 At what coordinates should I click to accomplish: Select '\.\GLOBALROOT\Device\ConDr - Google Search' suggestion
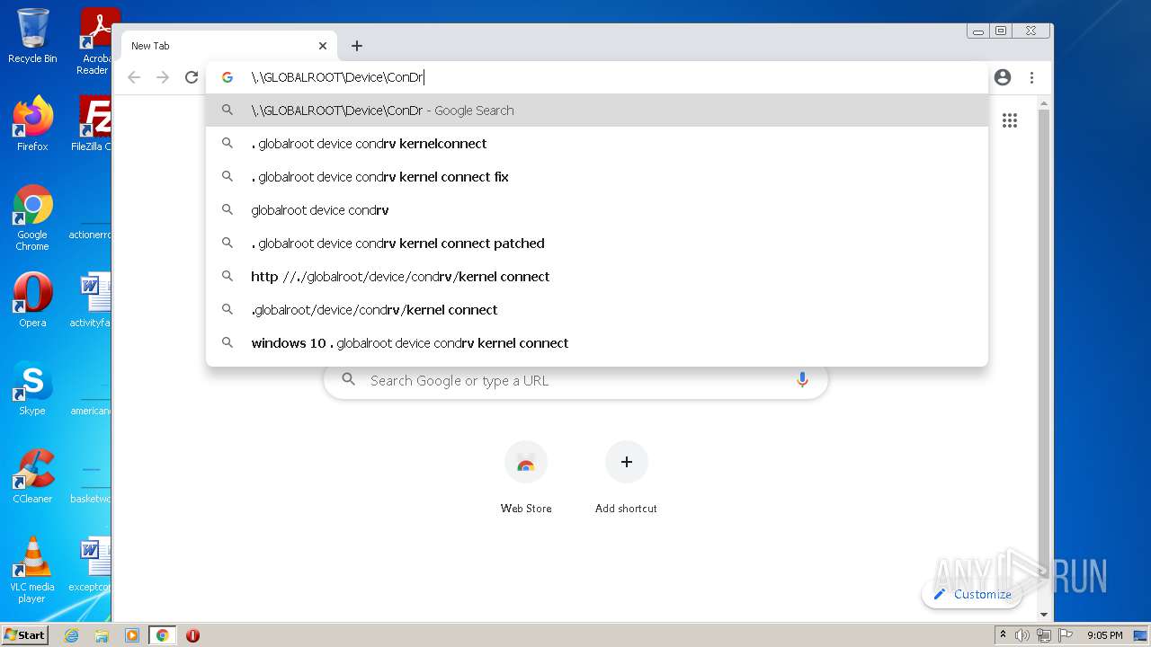pyautogui.click(x=597, y=111)
